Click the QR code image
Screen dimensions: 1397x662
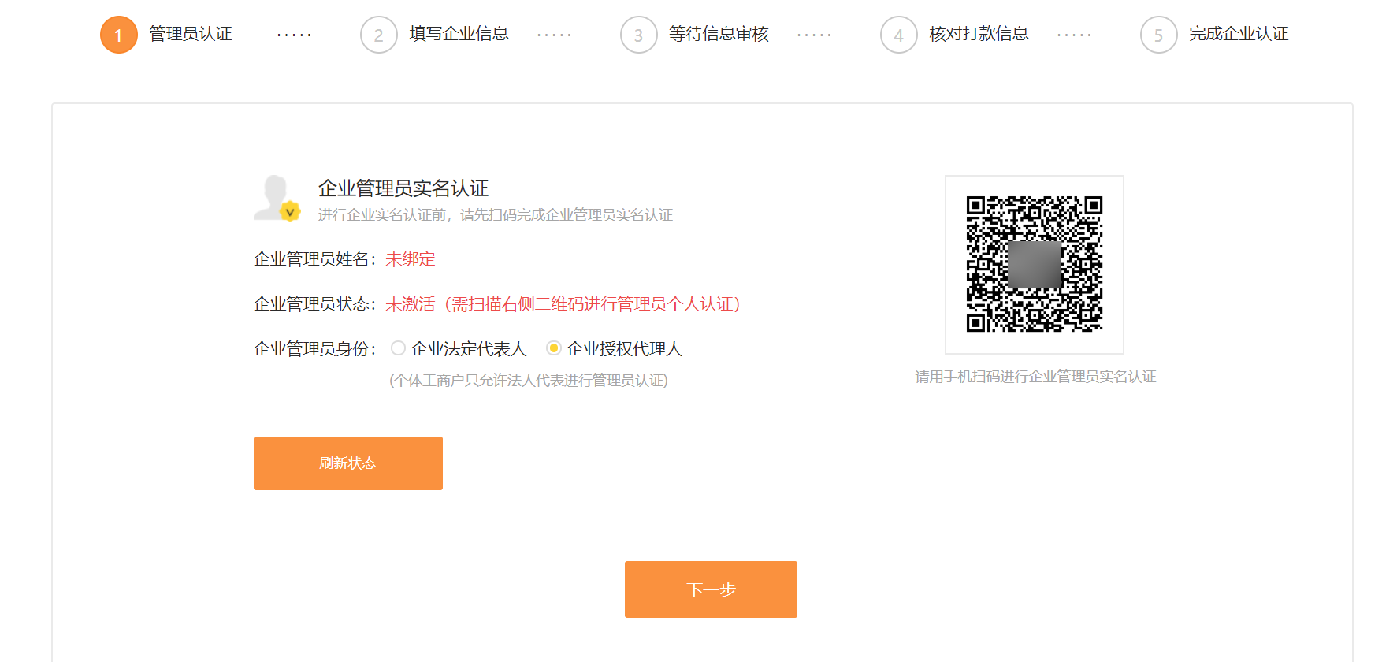coord(1035,264)
